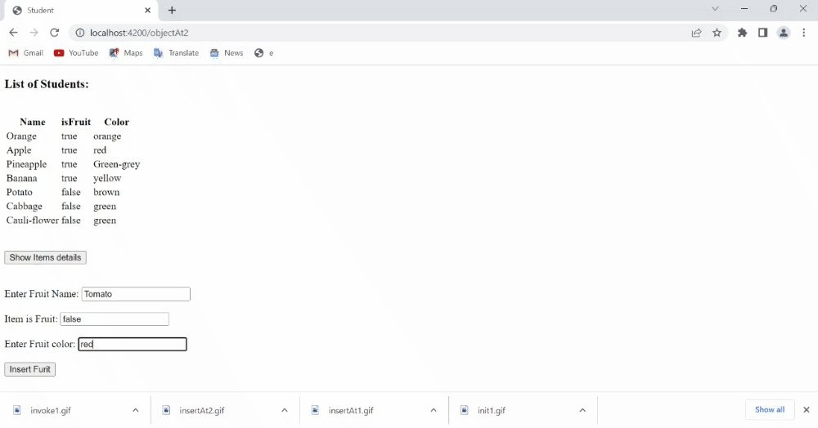Screen dimensions: 818x428
Task: Open Chrome three-dot menu
Action: click(804, 33)
